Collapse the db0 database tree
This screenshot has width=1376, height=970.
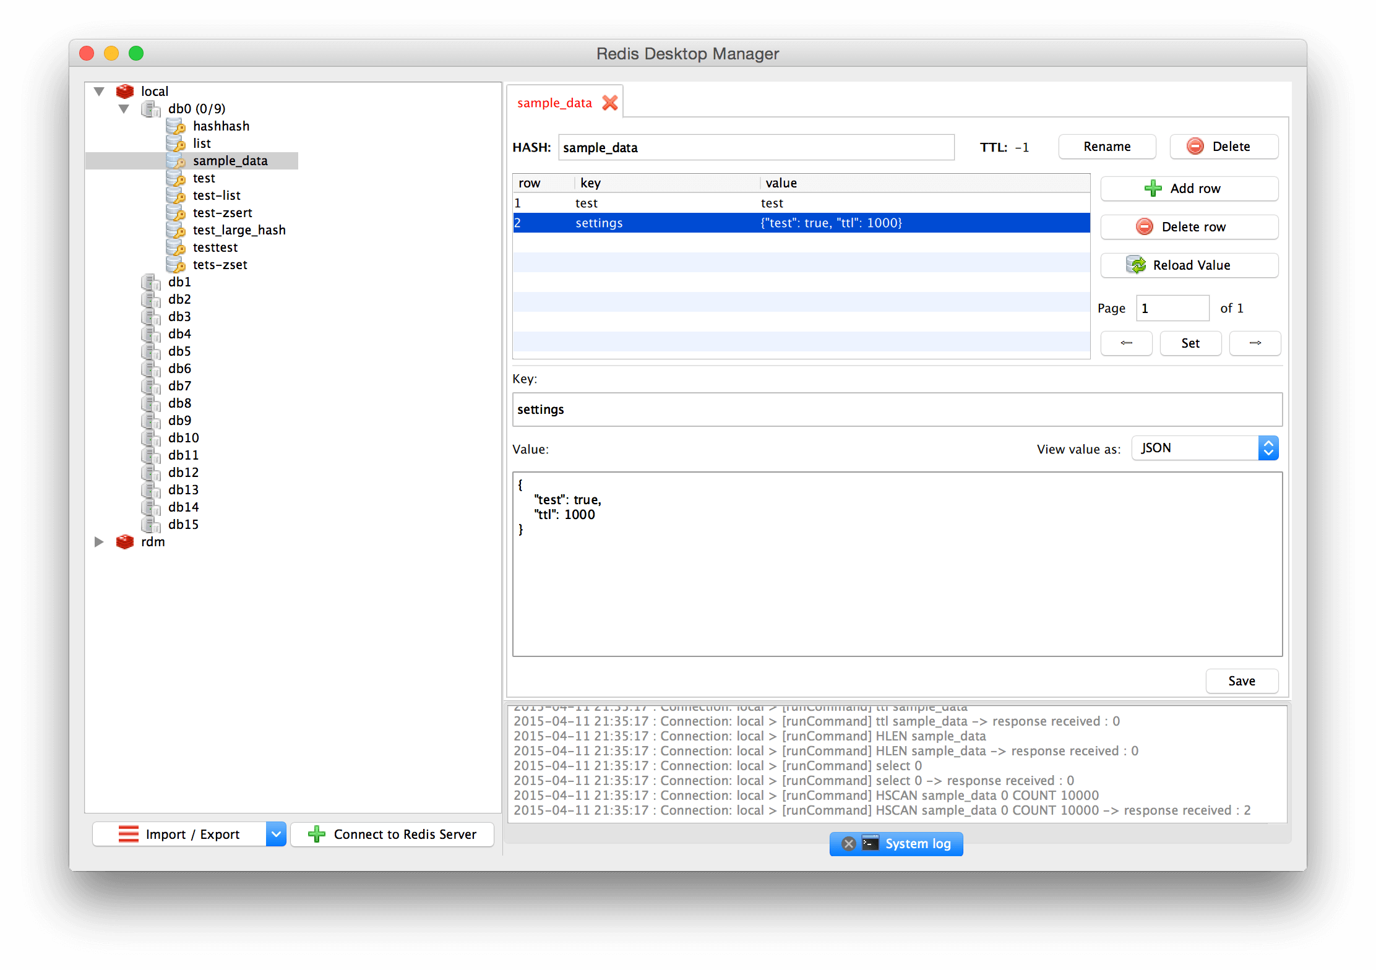pos(124,108)
